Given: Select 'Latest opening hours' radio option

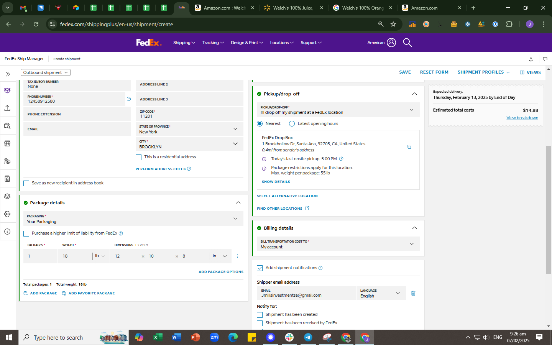Looking at the screenshot, I should coord(292,123).
